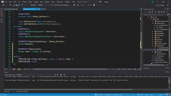
Task: Click the TABS indicator below the editor
Action: pyautogui.click(x=135, y=69)
